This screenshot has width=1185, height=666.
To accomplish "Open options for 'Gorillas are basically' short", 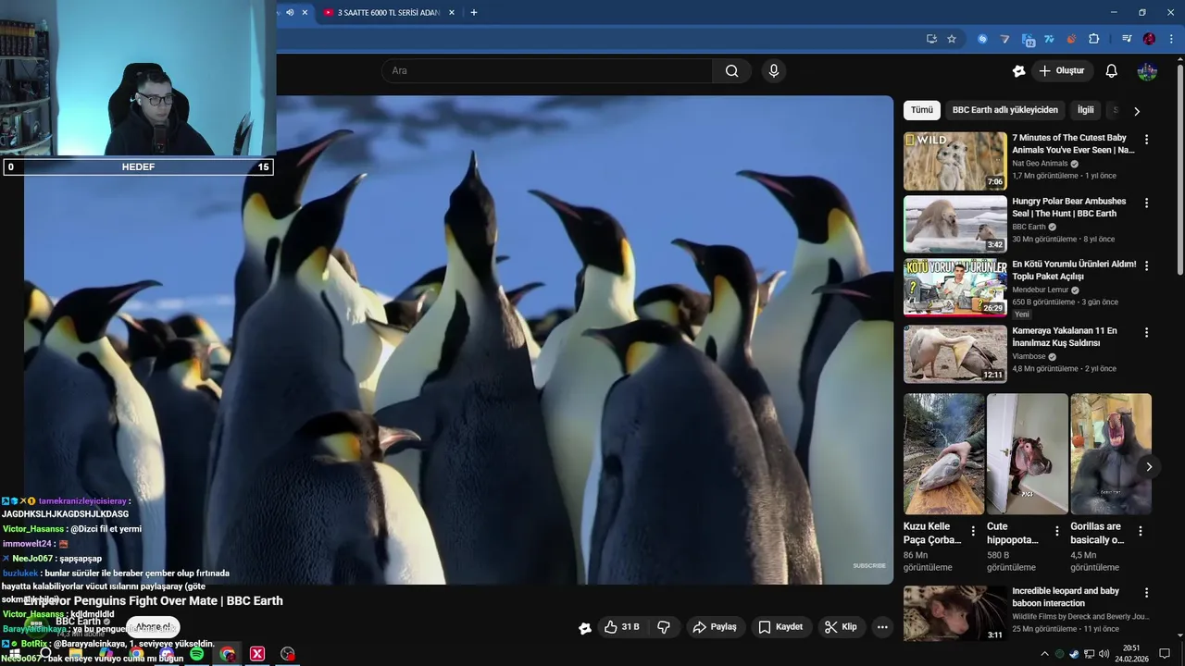I will [x=1141, y=531].
